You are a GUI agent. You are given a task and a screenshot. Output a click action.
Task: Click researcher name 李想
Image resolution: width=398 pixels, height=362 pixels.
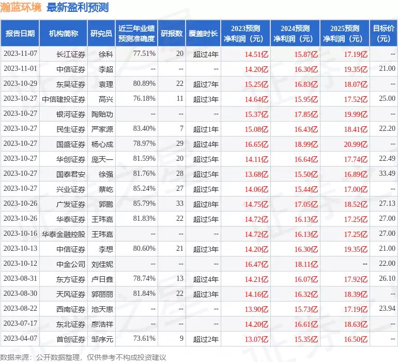click(x=106, y=249)
